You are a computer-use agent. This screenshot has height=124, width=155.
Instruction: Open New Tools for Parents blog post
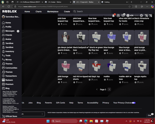(x=10, y=94)
